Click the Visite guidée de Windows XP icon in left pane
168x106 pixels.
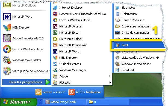point(7,71)
